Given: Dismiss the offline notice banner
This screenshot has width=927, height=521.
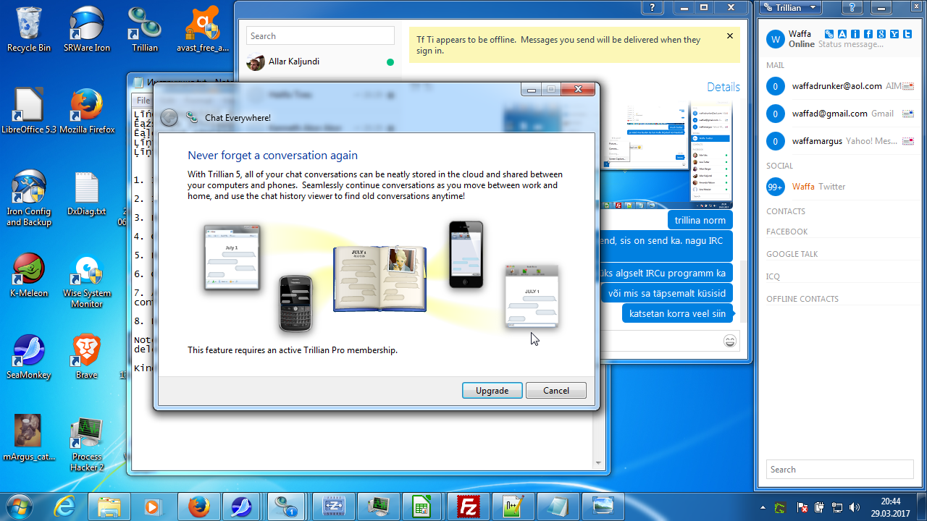Looking at the screenshot, I should click(730, 36).
